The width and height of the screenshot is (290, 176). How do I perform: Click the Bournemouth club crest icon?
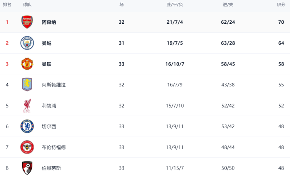pyautogui.click(x=27, y=168)
